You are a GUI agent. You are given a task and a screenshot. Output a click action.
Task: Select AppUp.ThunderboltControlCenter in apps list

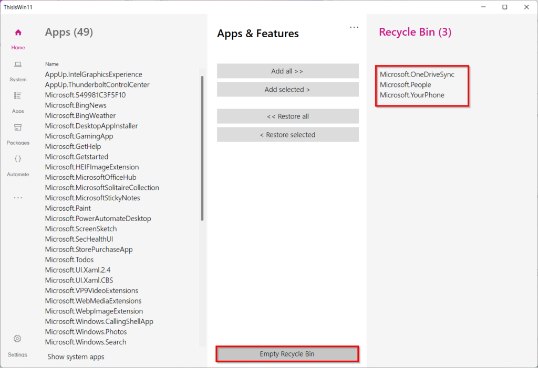[97, 84]
